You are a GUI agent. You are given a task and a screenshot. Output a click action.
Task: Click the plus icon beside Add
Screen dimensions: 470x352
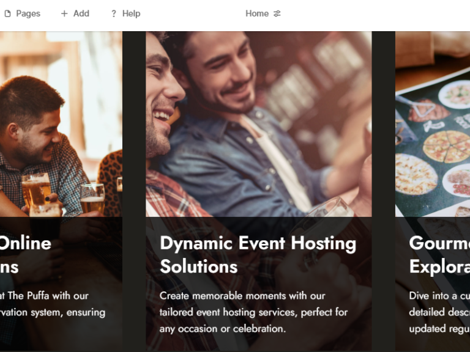click(64, 13)
